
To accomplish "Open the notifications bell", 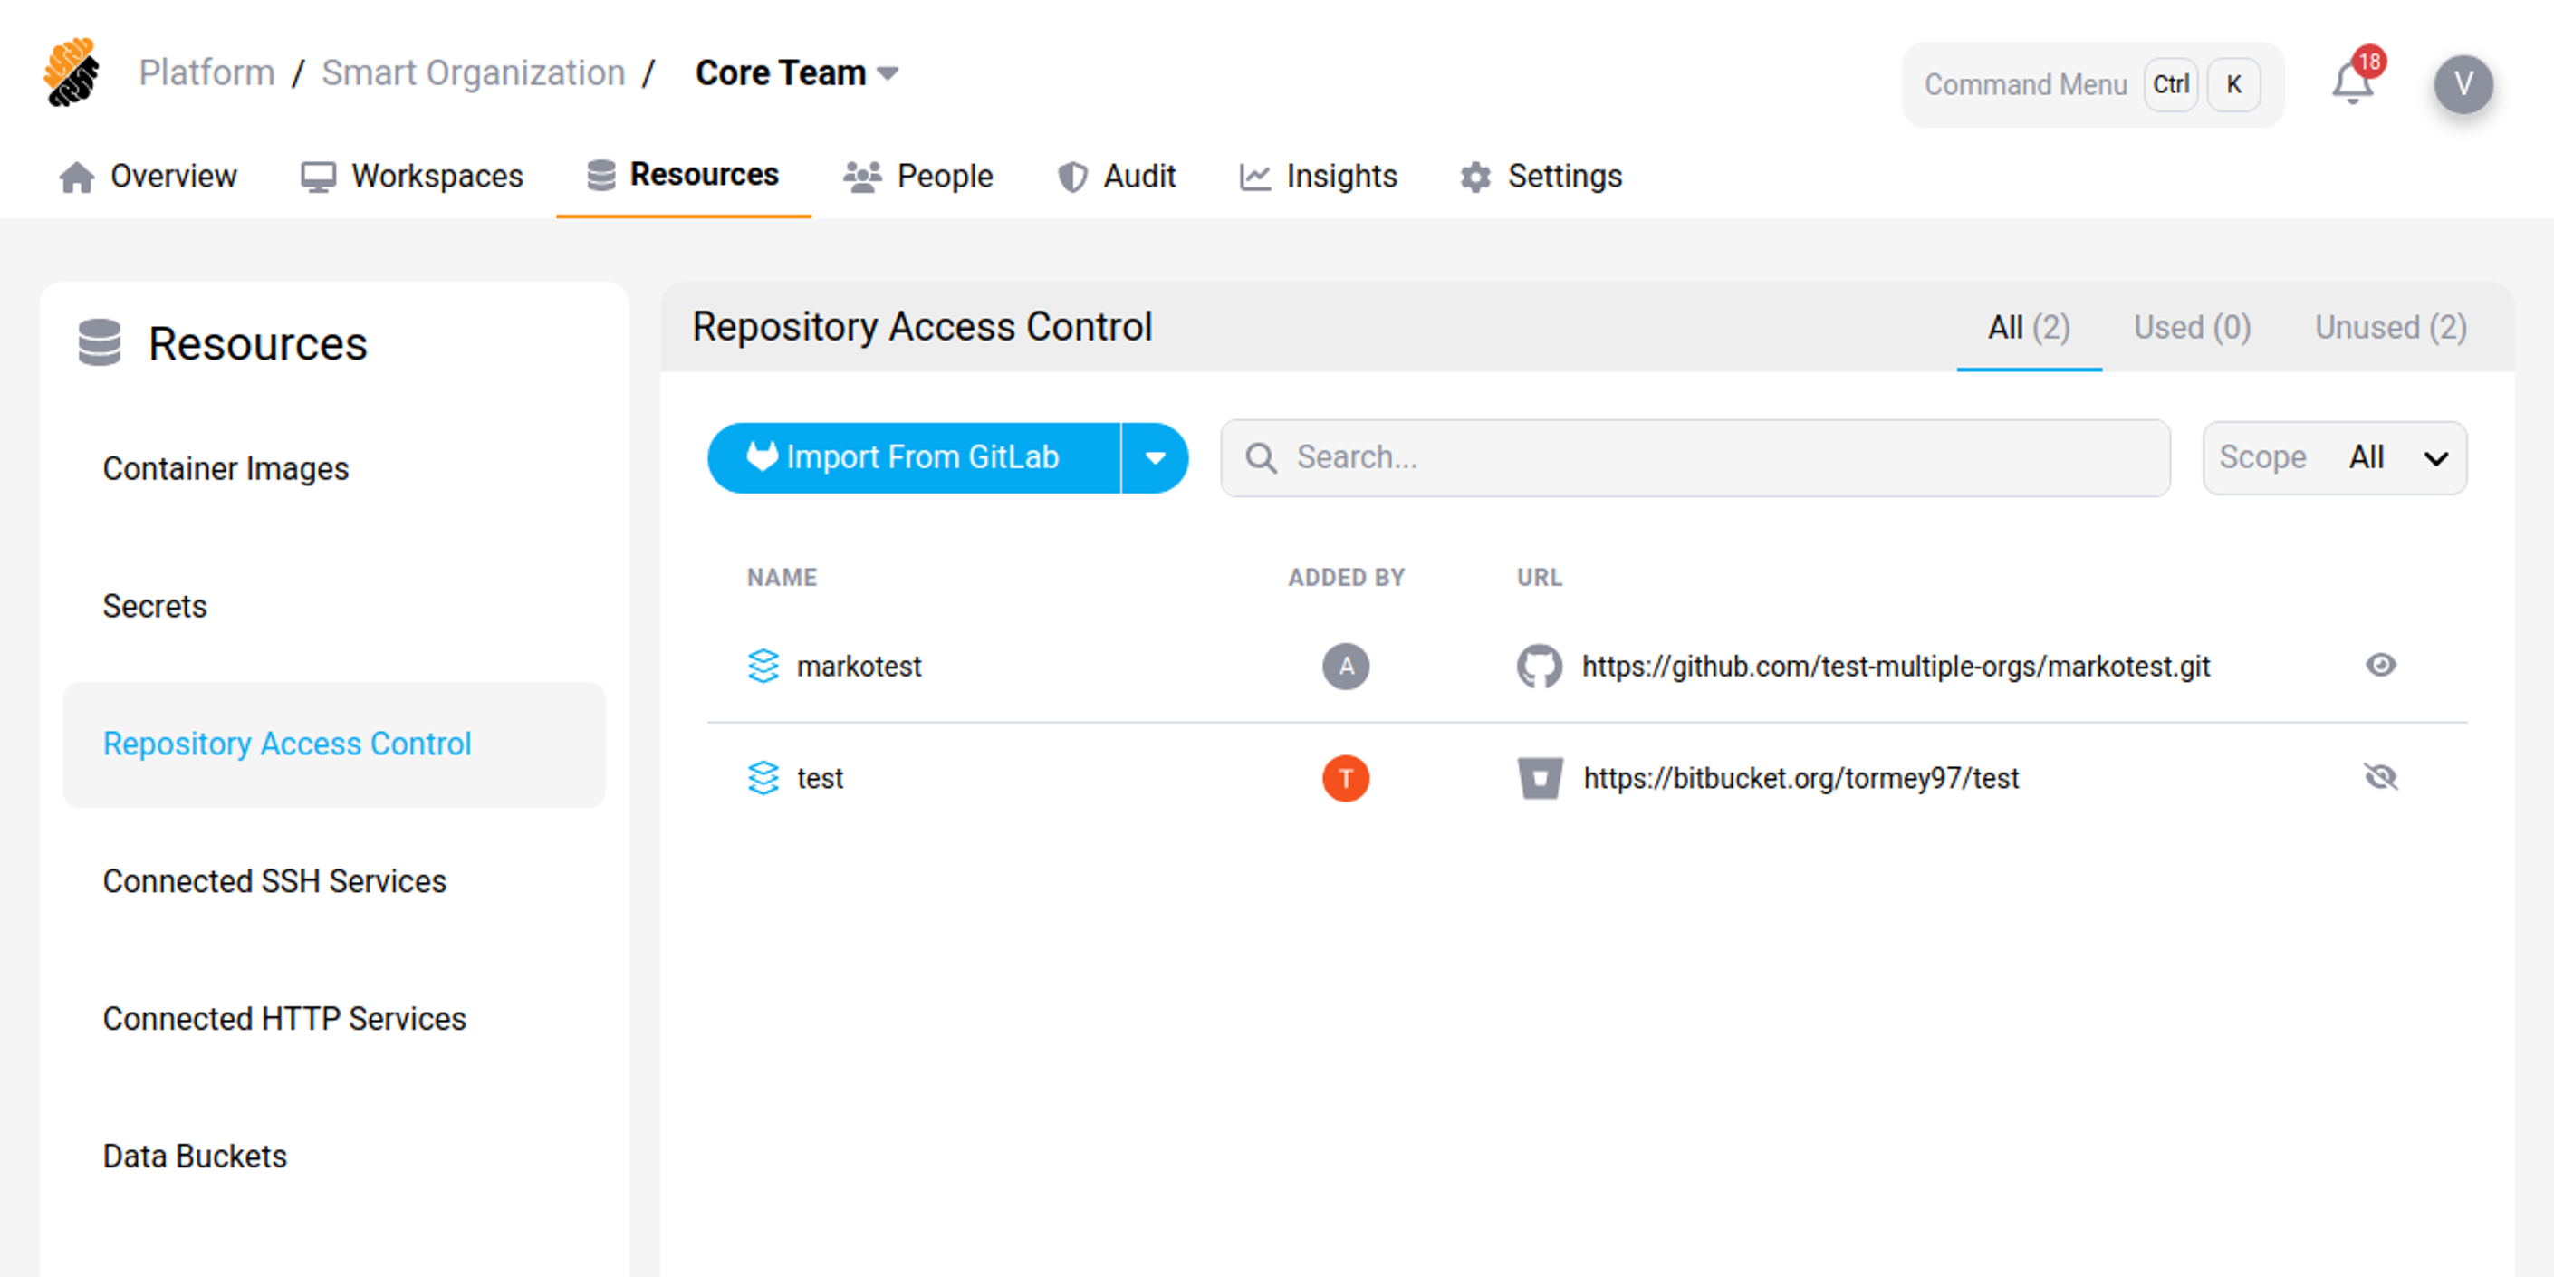I will 2351,83.
